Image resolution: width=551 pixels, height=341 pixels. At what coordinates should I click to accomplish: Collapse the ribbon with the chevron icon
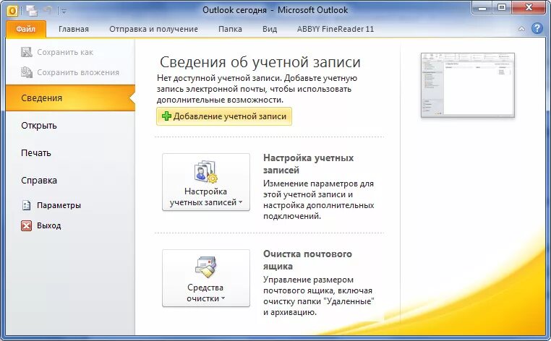[522, 29]
